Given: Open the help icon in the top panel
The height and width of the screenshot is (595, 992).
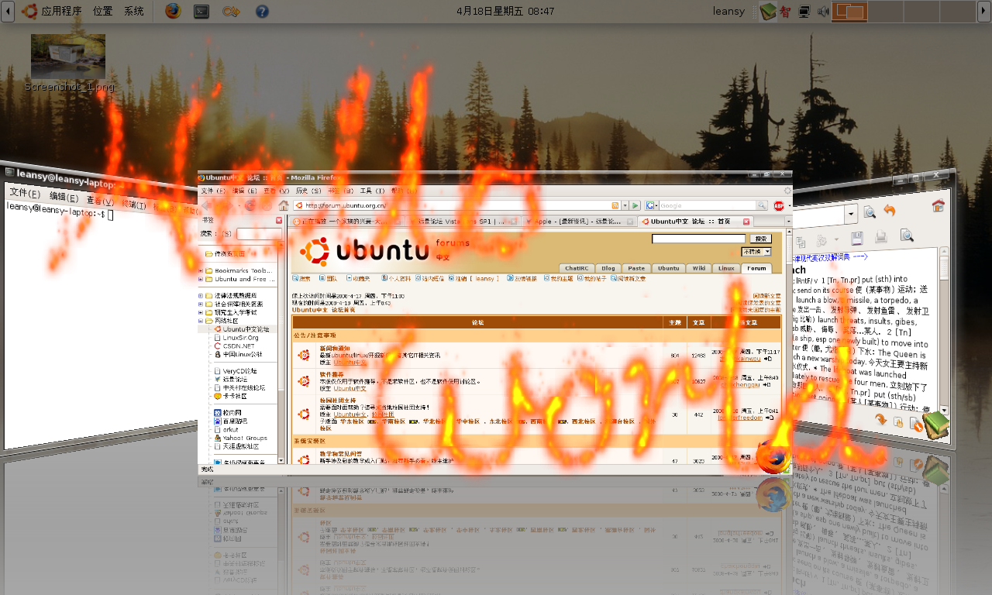Looking at the screenshot, I should 262,11.
